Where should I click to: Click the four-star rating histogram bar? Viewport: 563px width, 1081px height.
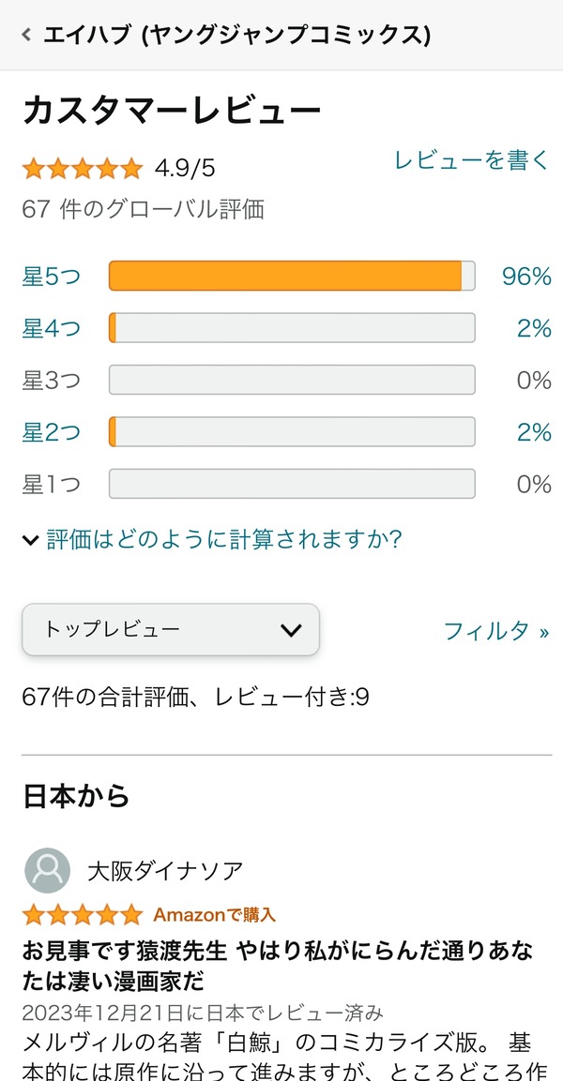pos(292,328)
